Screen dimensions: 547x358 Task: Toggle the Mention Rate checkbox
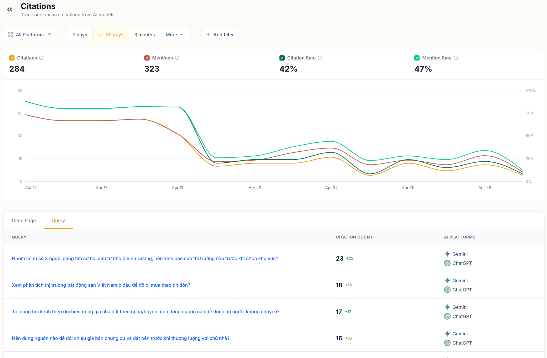[x=417, y=58]
